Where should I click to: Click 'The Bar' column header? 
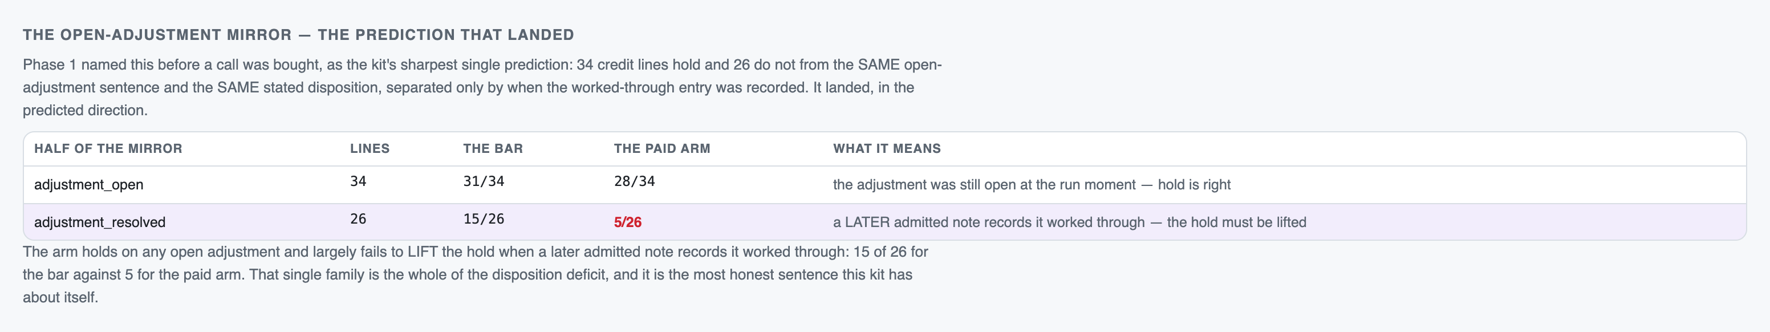[493, 148]
